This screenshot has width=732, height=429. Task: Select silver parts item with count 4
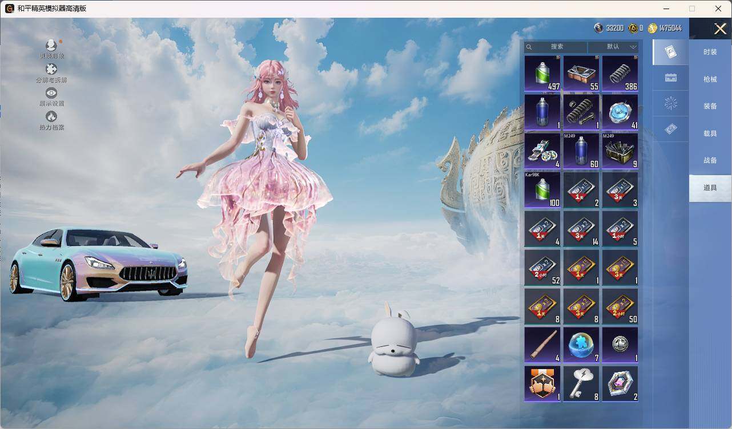[542, 151]
